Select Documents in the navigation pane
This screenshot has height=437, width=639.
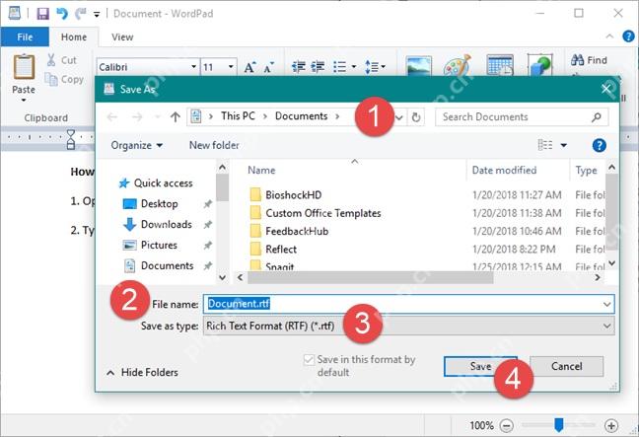tap(159, 265)
